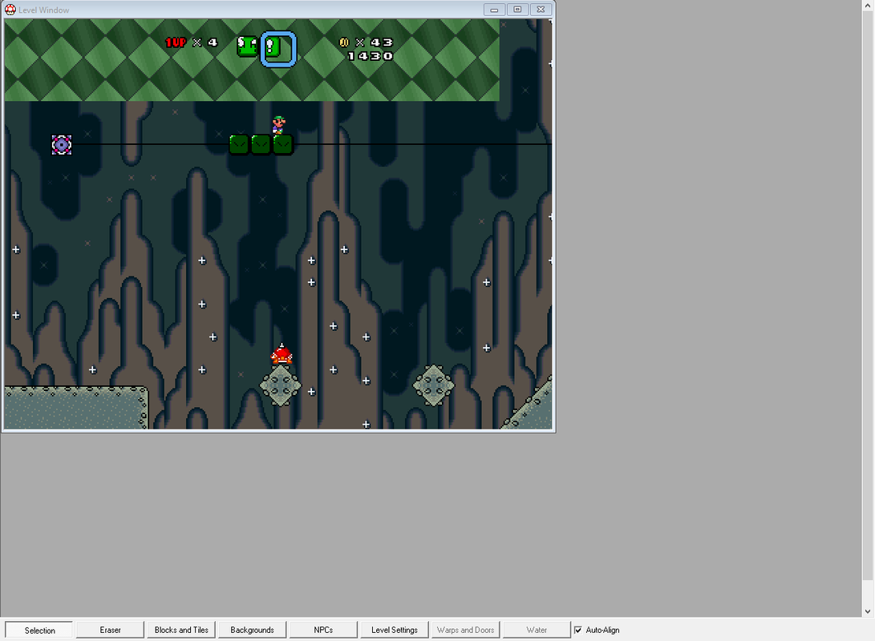This screenshot has height=641, width=875.
Task: Click the red 1UP lives indicator
Action: click(x=175, y=42)
